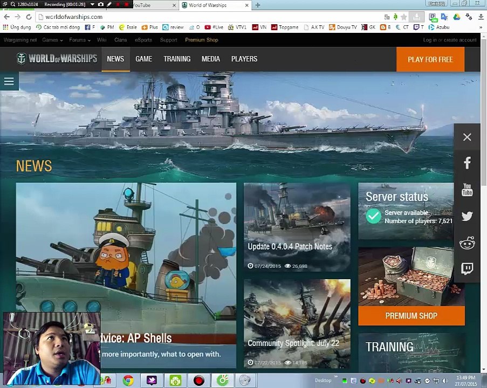Open the TRAINING panel card
The image size is (487, 388).
tap(411, 352)
